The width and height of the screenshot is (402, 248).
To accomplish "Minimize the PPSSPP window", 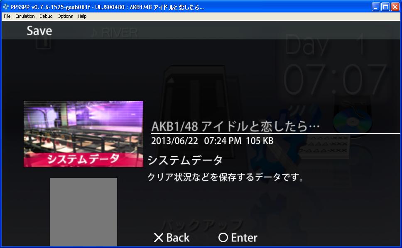I will pyautogui.click(x=376, y=7).
